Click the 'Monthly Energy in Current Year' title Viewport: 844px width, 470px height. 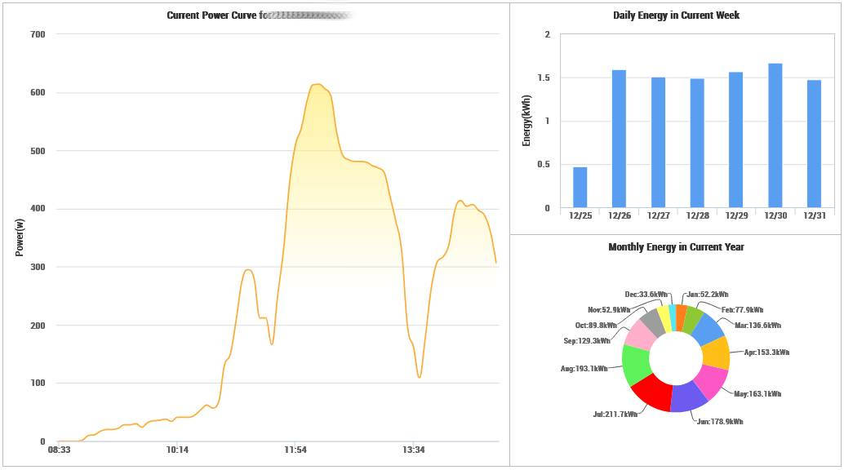pos(676,247)
